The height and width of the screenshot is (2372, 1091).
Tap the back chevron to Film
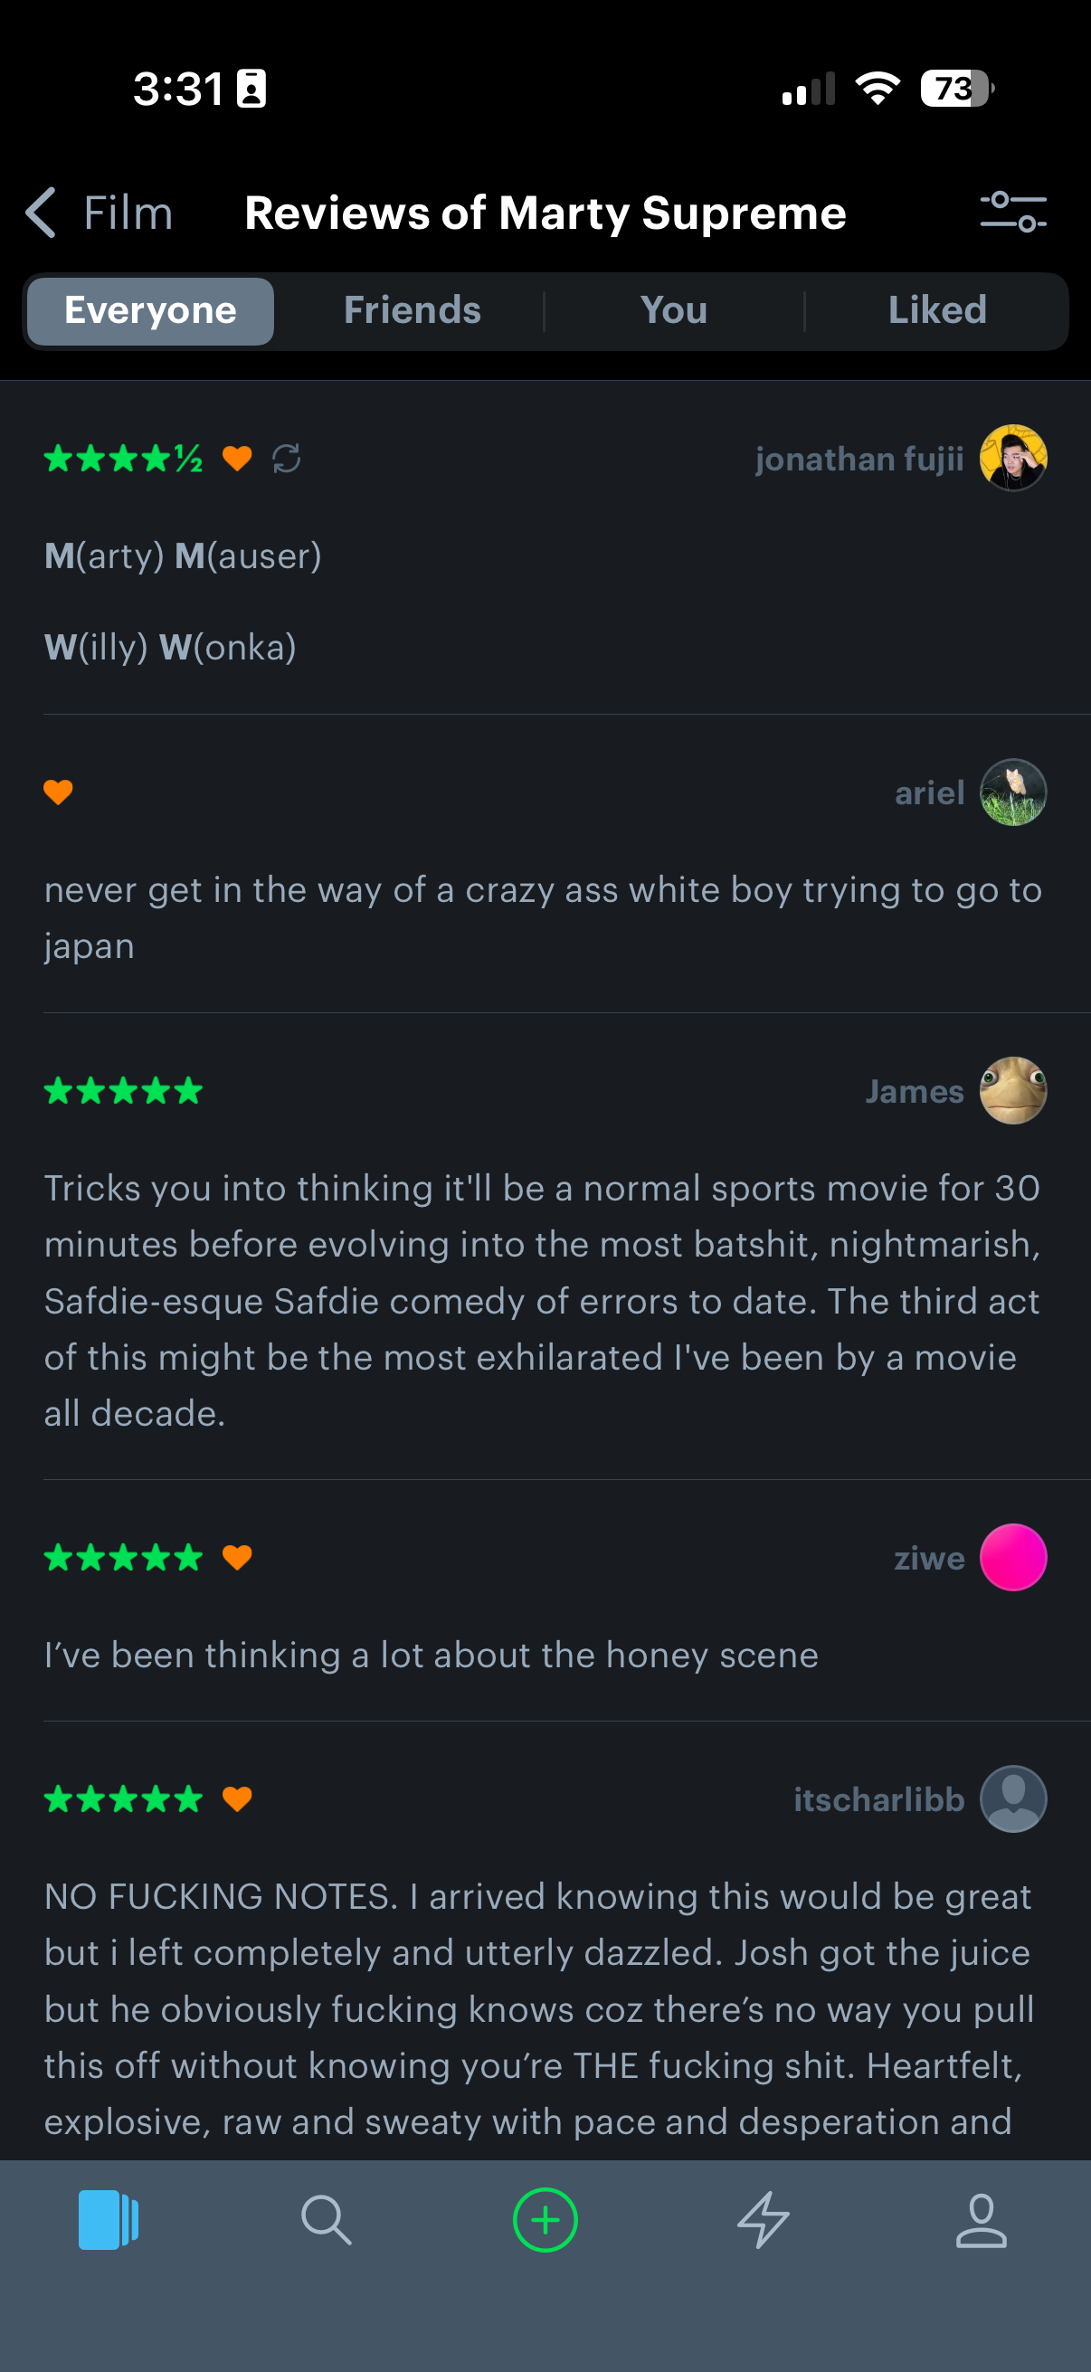[42, 213]
